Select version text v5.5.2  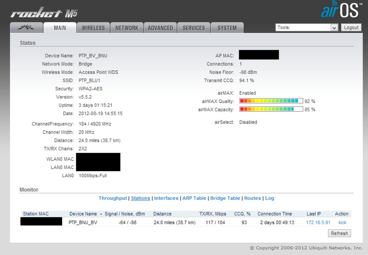pos(85,97)
